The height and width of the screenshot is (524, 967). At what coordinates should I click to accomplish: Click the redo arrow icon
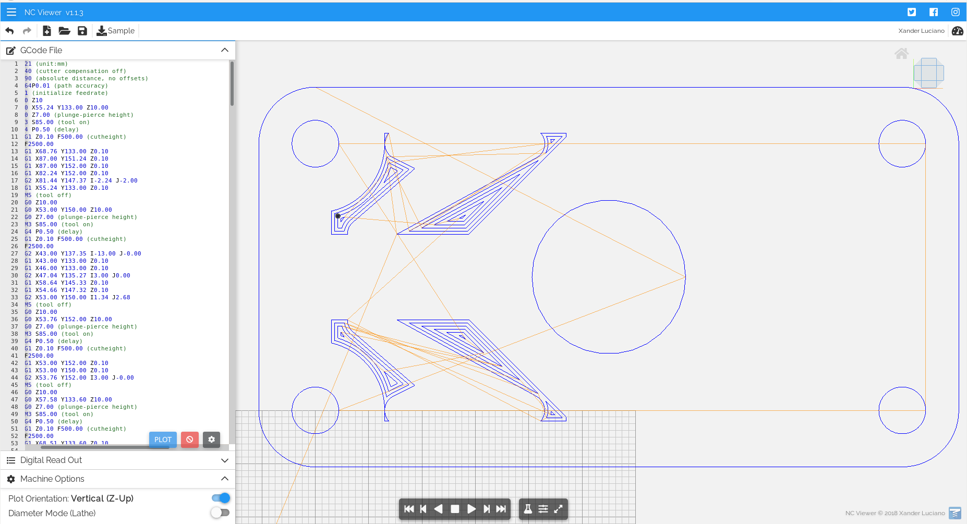pyautogui.click(x=27, y=31)
